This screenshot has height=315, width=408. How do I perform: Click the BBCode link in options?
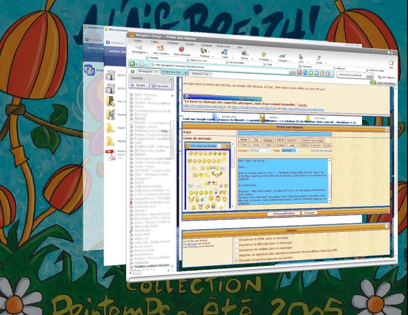click(x=192, y=244)
